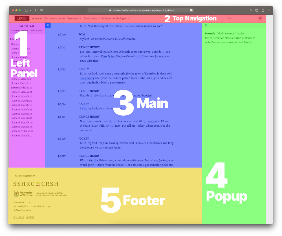The height and width of the screenshot is (236, 282).
Task: Expand the About dropdown menu
Action: click(x=37, y=18)
